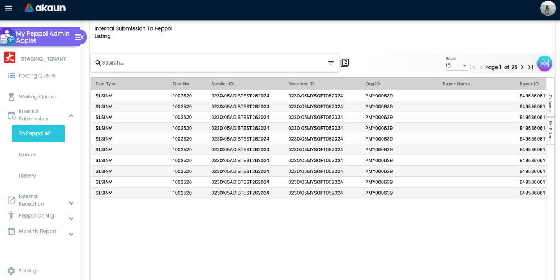This screenshot has height=280, width=560.
Task: Collapse the sidebar using the menu-fold icon
Action: point(79,37)
